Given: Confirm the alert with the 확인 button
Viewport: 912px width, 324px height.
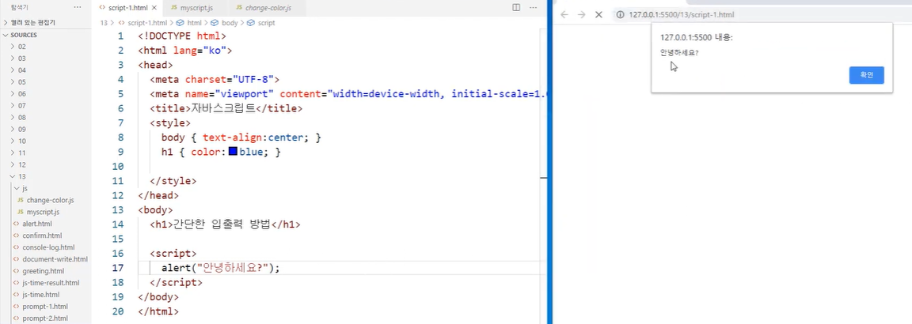Looking at the screenshot, I should coord(867,76).
